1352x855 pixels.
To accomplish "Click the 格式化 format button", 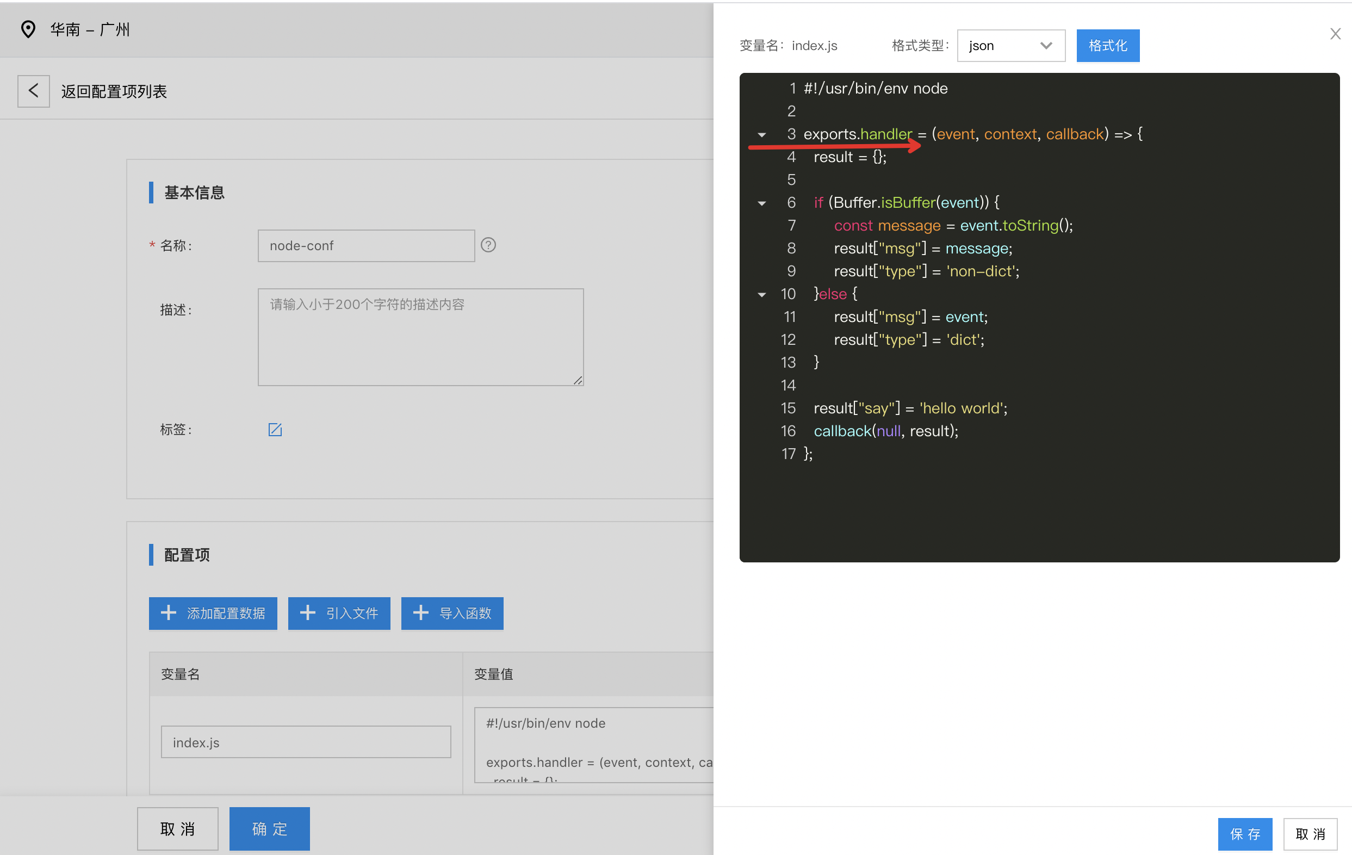I will point(1107,46).
